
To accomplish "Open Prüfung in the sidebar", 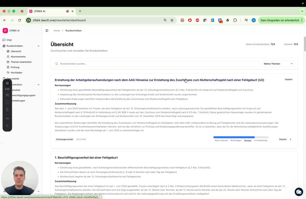I will click(15, 67).
